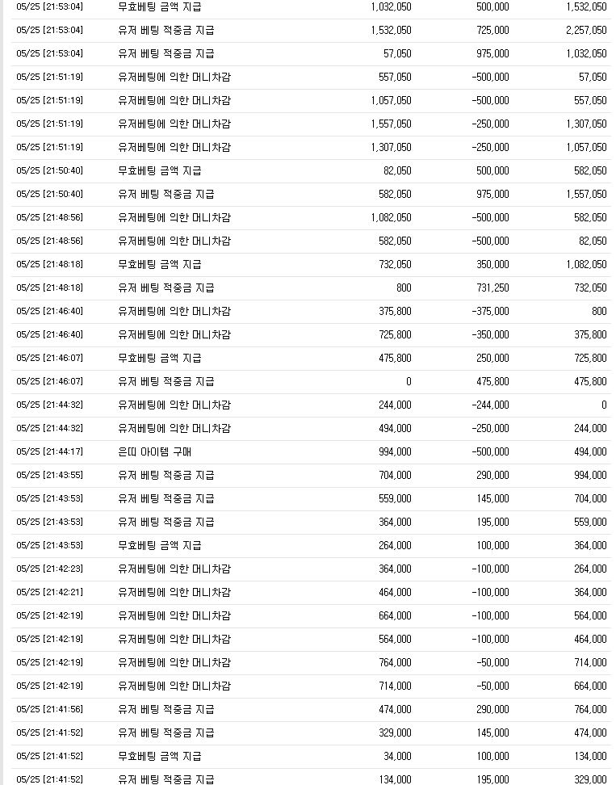Select the 731,250 payout amount
616x785 pixels.
click(492, 288)
